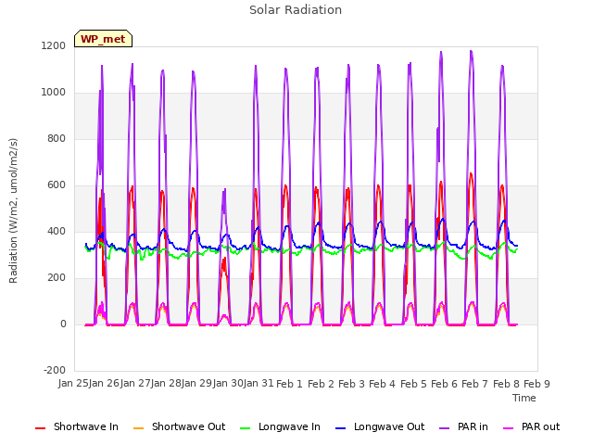
Task: Click the Time x-axis label
Action: click(524, 398)
